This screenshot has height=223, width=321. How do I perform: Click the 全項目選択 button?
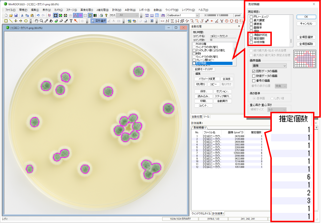[306, 37]
